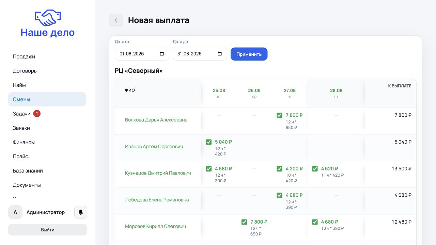Toggle Морозов's 7 800 ₽ shift on 26.08

244,222
